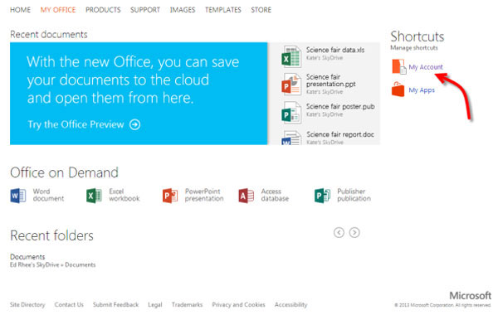Click the Access icon under Office on Demand

(247, 196)
